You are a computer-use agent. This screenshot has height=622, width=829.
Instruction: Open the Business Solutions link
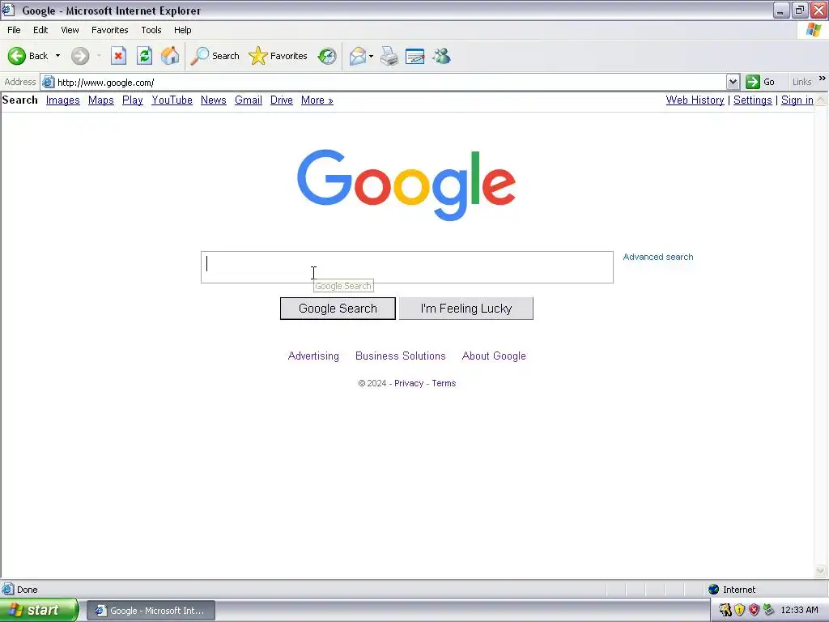click(x=400, y=356)
